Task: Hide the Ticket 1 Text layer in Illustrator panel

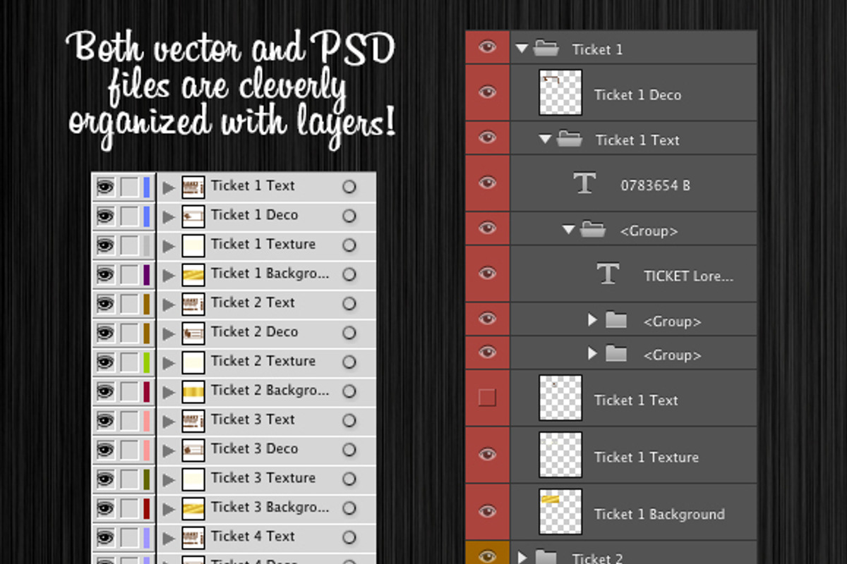Action: (105, 187)
